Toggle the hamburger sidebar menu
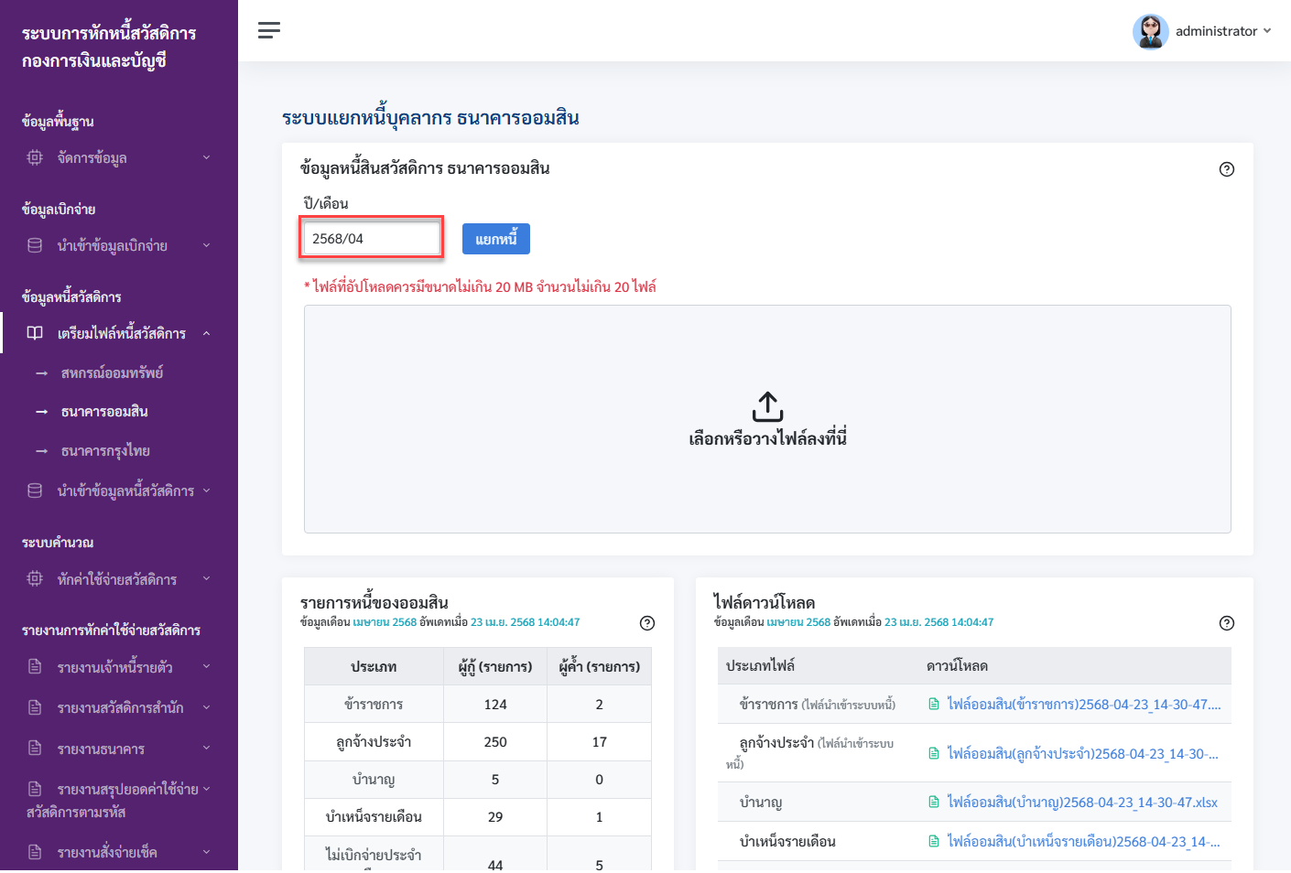The height and width of the screenshot is (873, 1291). [269, 30]
